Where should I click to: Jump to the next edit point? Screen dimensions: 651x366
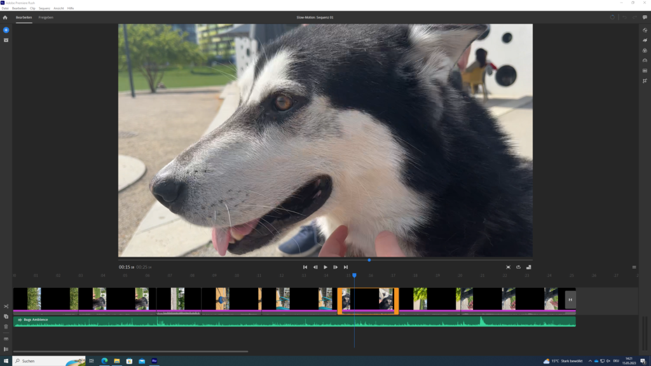tap(346, 267)
